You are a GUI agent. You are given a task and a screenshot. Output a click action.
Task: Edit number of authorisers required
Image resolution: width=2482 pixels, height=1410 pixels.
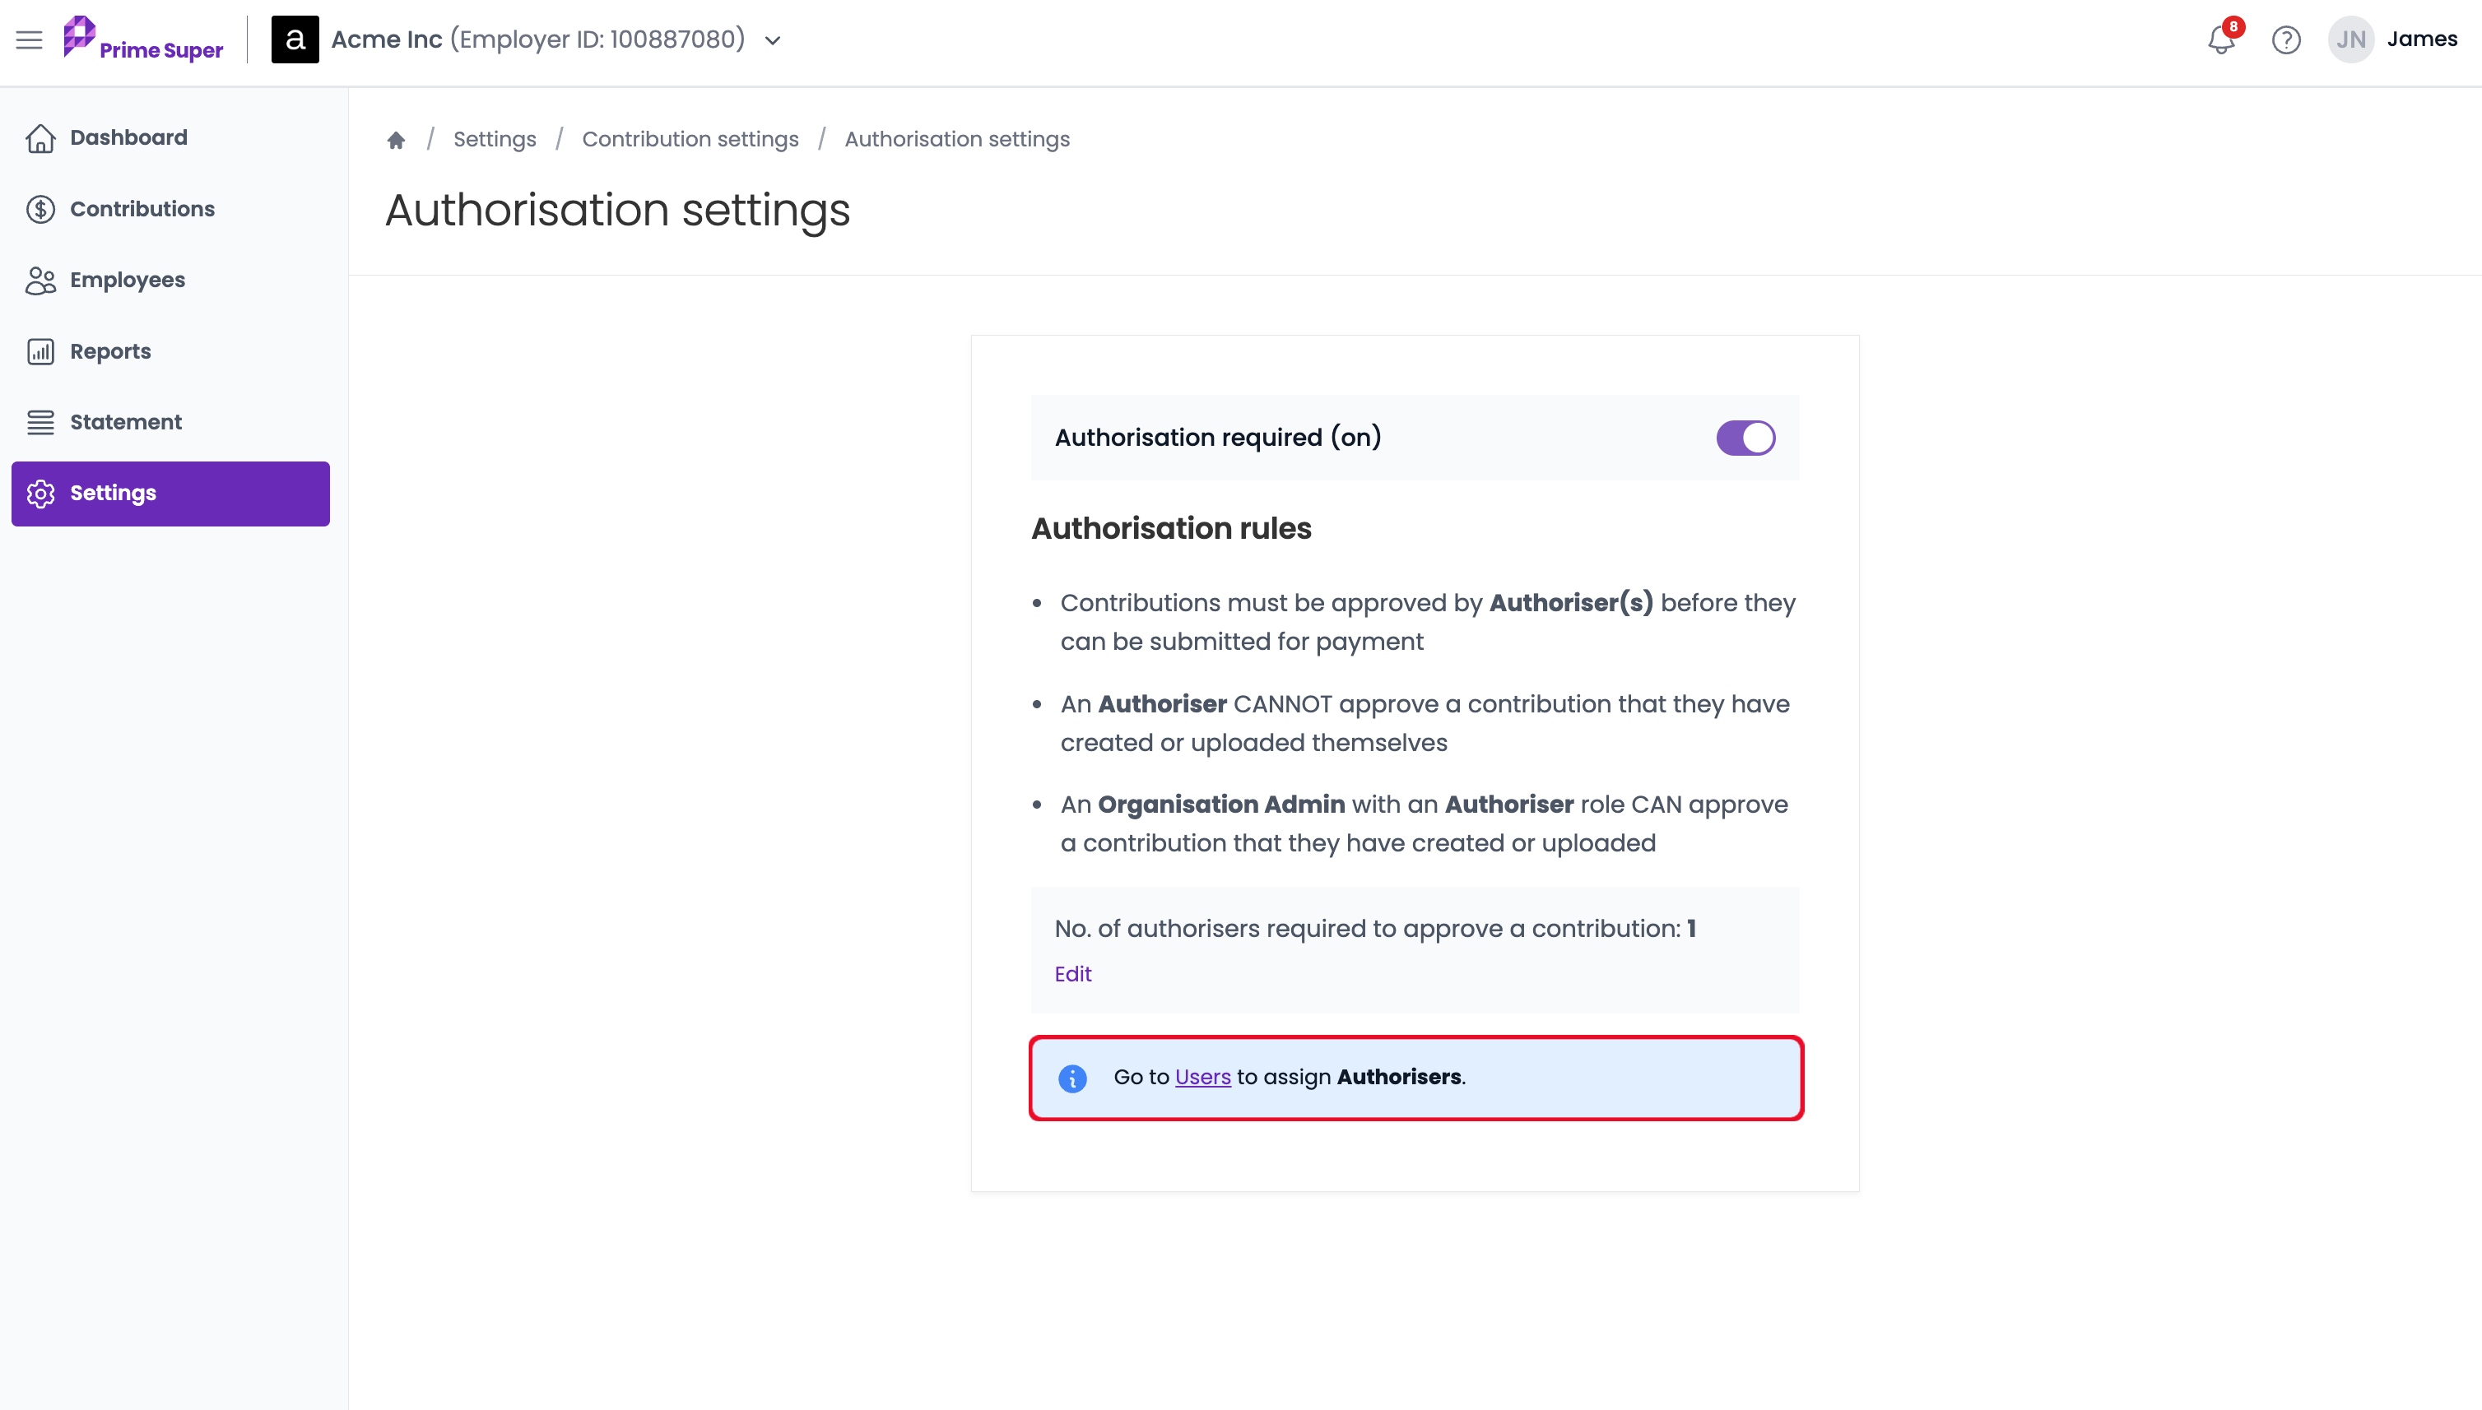(1072, 974)
